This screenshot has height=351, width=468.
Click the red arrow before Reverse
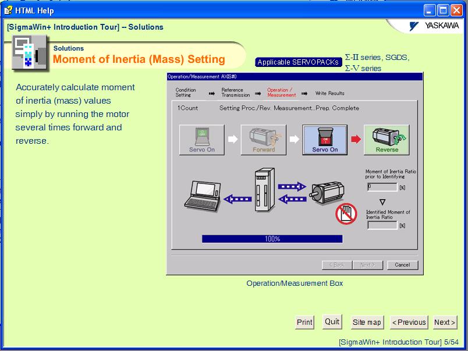356,139
